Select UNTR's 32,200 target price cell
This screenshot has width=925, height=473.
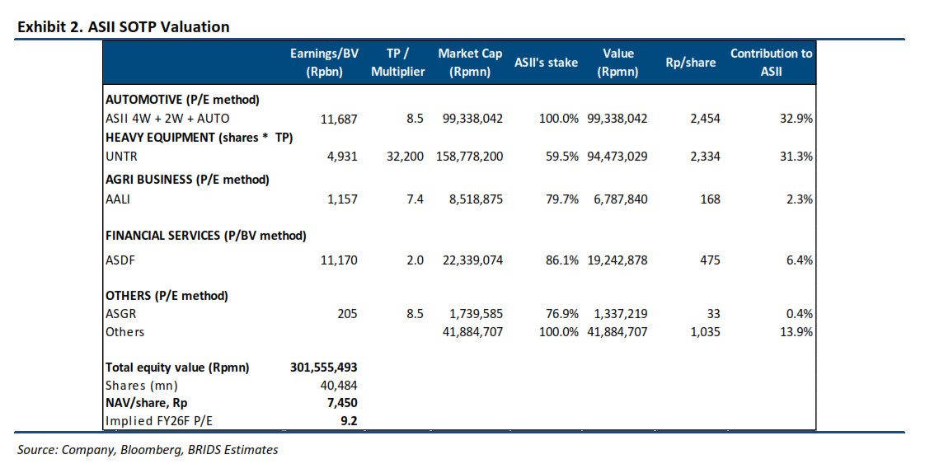405,157
